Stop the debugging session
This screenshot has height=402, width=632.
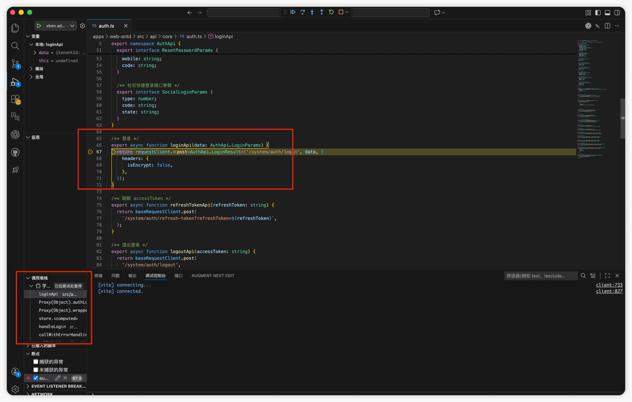(341, 12)
